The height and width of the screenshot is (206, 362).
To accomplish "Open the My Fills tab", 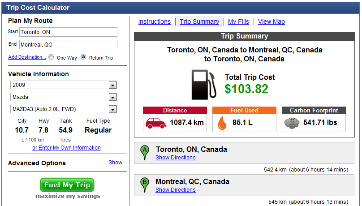I will (x=238, y=21).
